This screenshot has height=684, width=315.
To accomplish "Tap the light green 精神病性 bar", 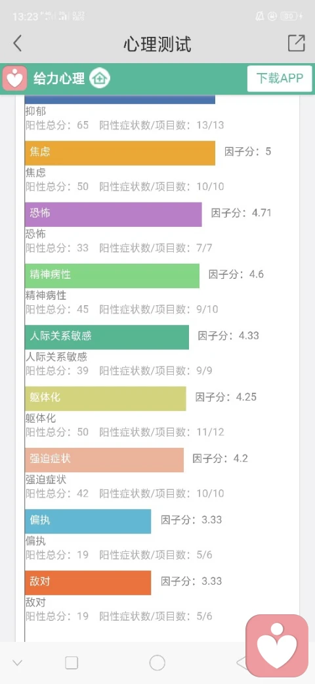I will pyautogui.click(x=112, y=276).
